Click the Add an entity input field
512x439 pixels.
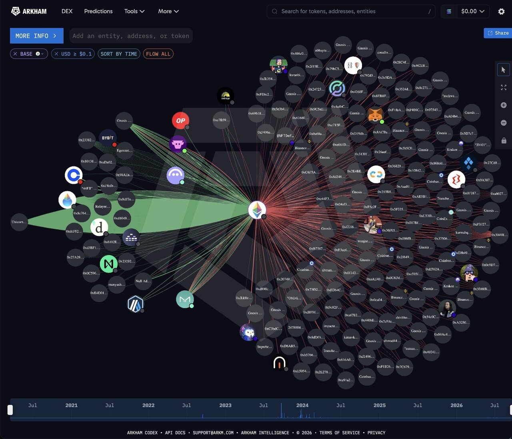click(131, 36)
